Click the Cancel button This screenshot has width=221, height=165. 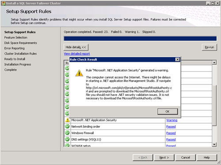(186, 158)
